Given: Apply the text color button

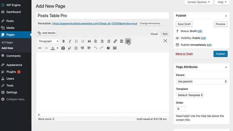Looking at the screenshot, I should click(53, 48).
